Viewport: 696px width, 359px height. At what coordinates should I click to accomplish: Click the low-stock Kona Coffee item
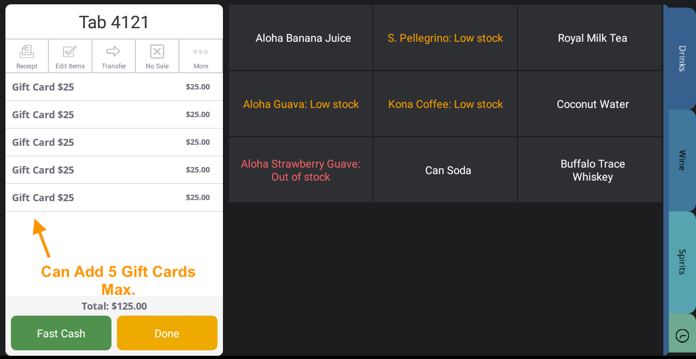445,104
